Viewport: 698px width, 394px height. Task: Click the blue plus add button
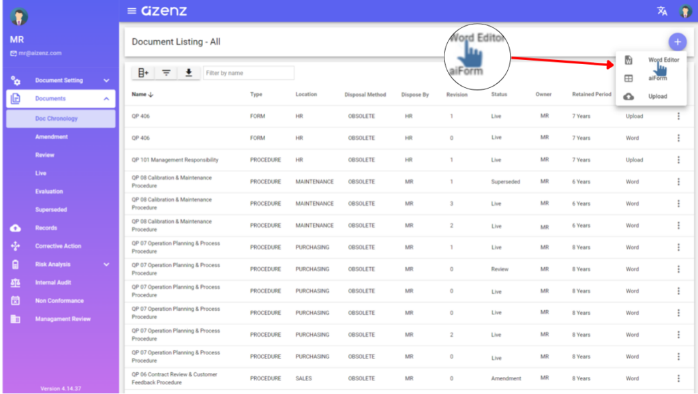point(677,42)
